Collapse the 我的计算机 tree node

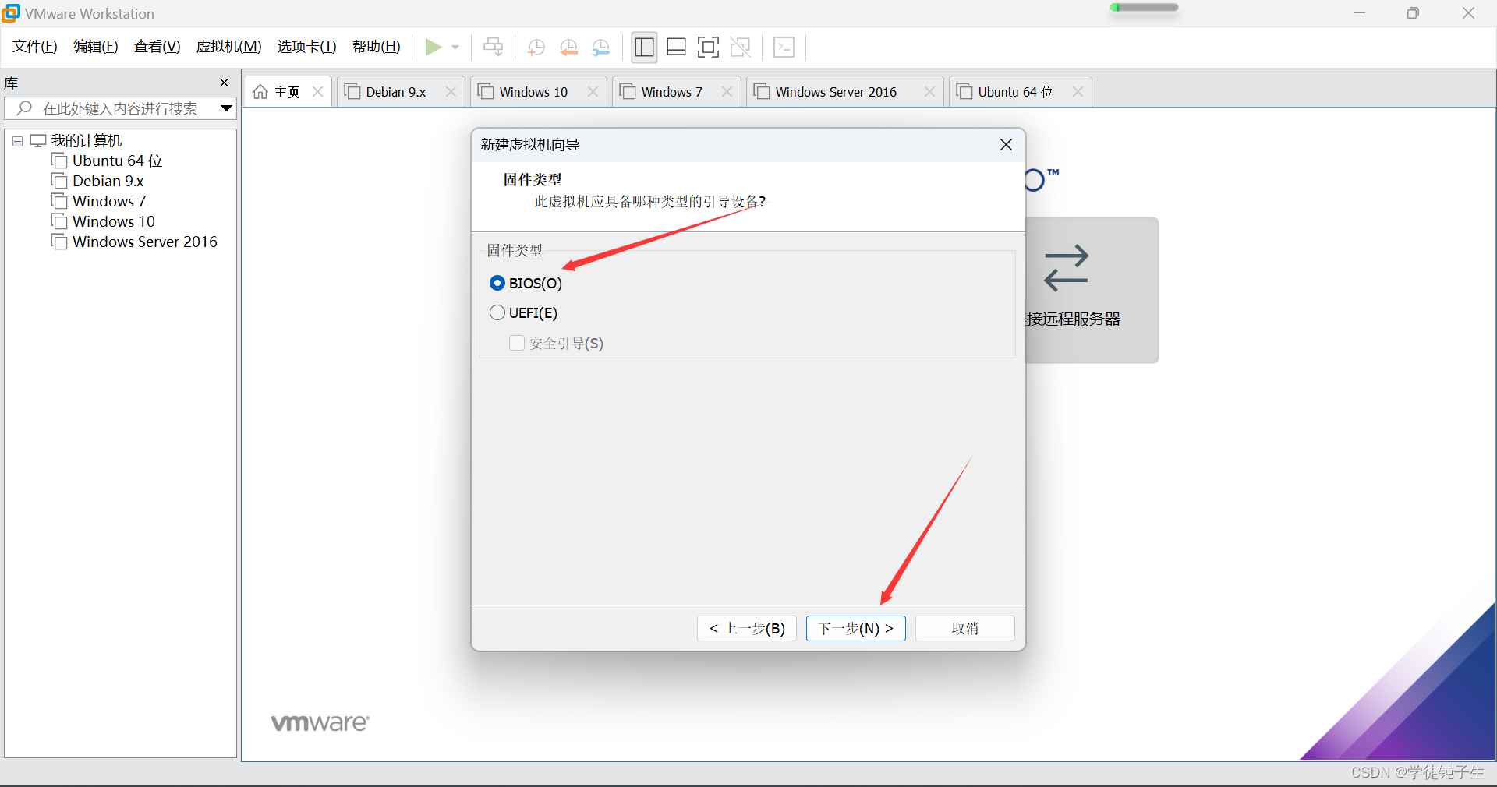coord(17,141)
